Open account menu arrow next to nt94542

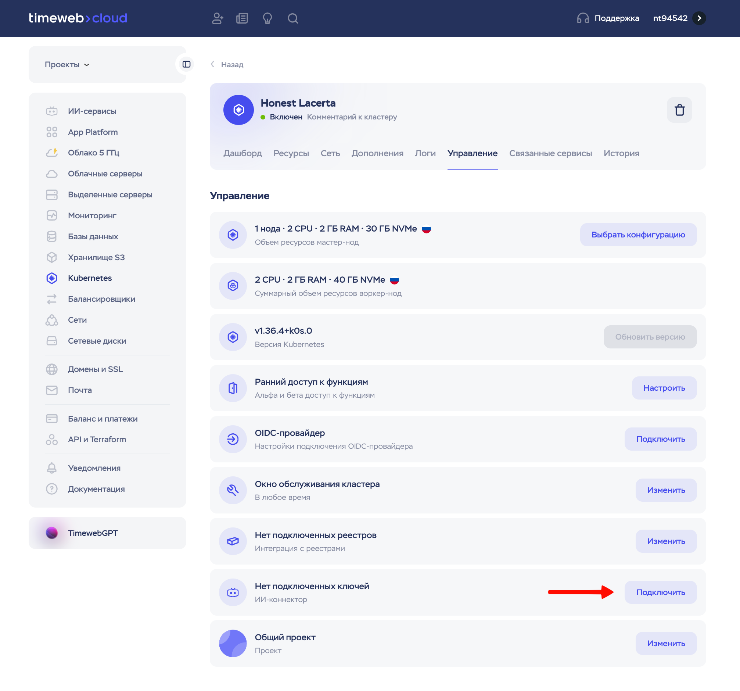tap(699, 18)
